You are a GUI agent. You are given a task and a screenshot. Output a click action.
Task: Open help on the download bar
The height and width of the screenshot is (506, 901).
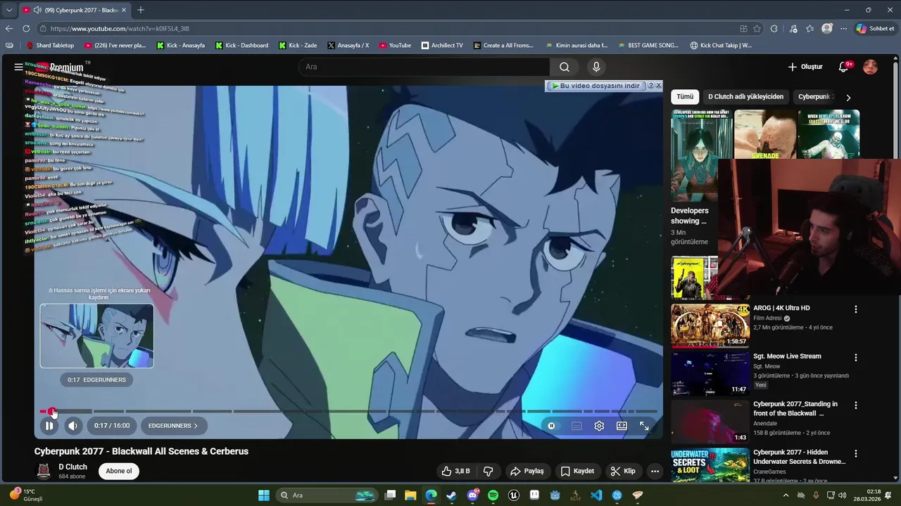point(650,86)
